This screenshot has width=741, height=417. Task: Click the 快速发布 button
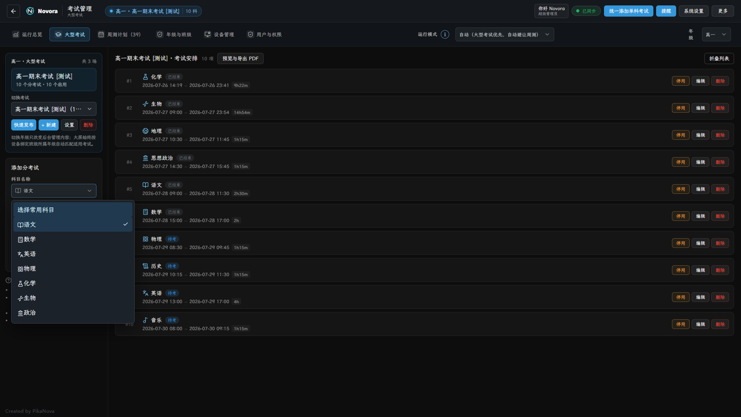click(24, 125)
